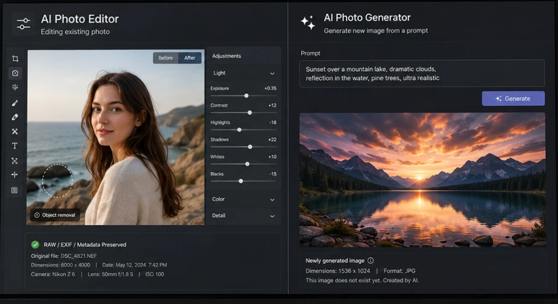This screenshot has width=558, height=304.
Task: Click the Whites value +10
Action: (x=272, y=156)
